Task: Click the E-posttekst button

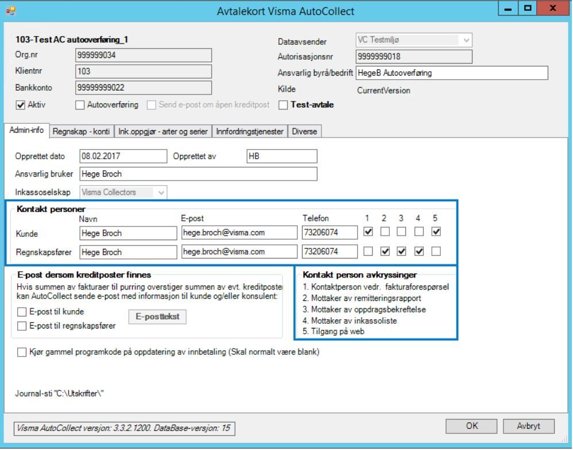Action: pos(158,317)
